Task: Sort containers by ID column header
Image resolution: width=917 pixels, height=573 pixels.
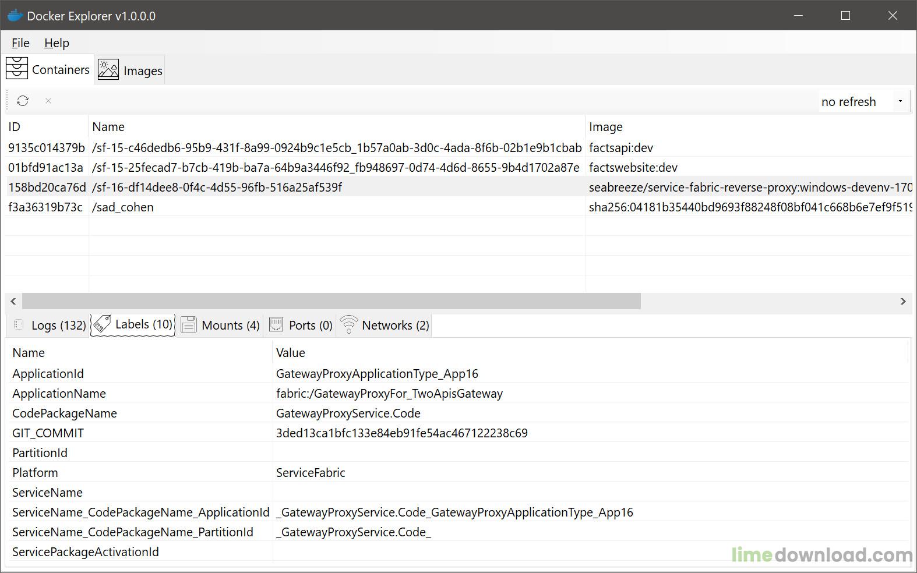Action: pyautogui.click(x=47, y=126)
